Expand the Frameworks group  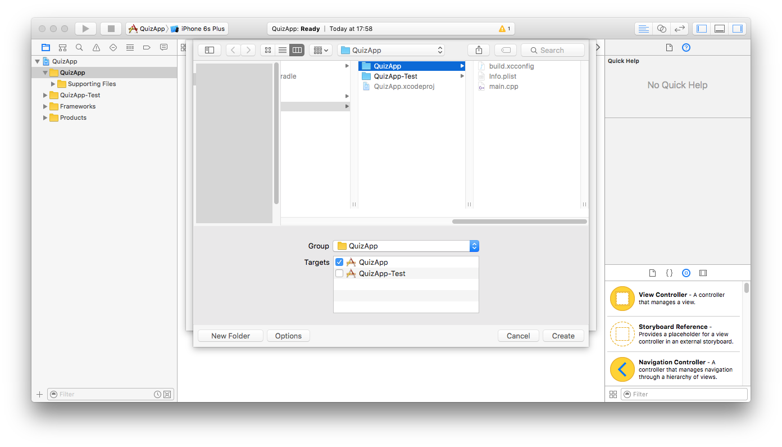(x=46, y=107)
